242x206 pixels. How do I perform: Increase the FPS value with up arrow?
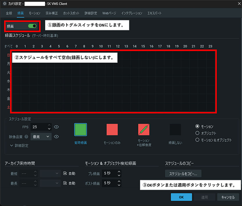pos(49,125)
